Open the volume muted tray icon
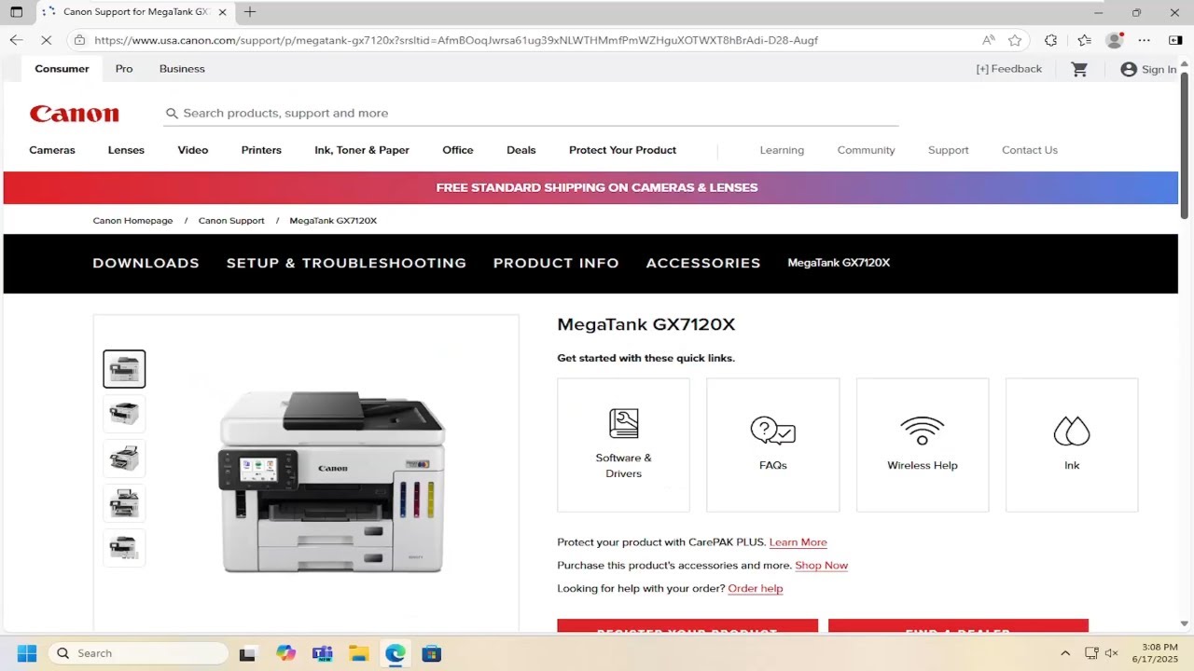The width and height of the screenshot is (1194, 671). click(1112, 653)
